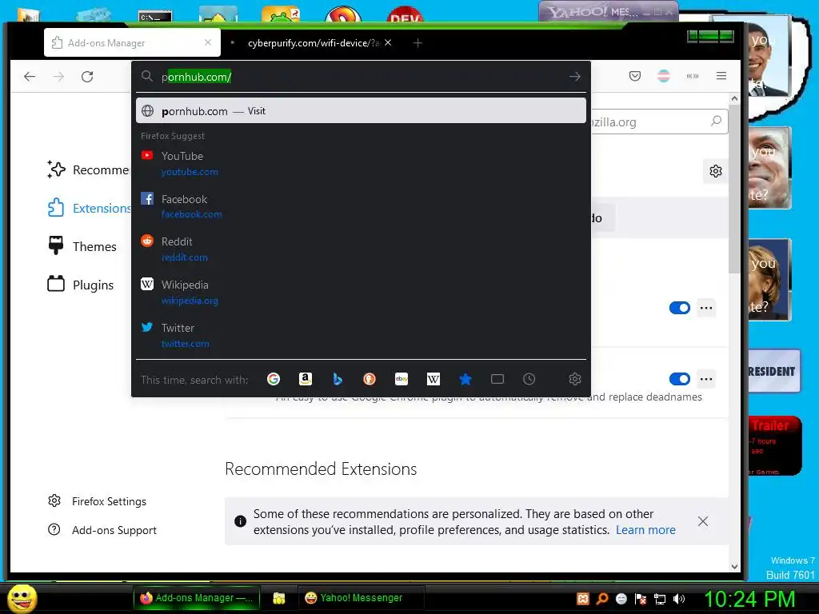Open the smiley Start button
819x614 pixels.
(x=22, y=598)
